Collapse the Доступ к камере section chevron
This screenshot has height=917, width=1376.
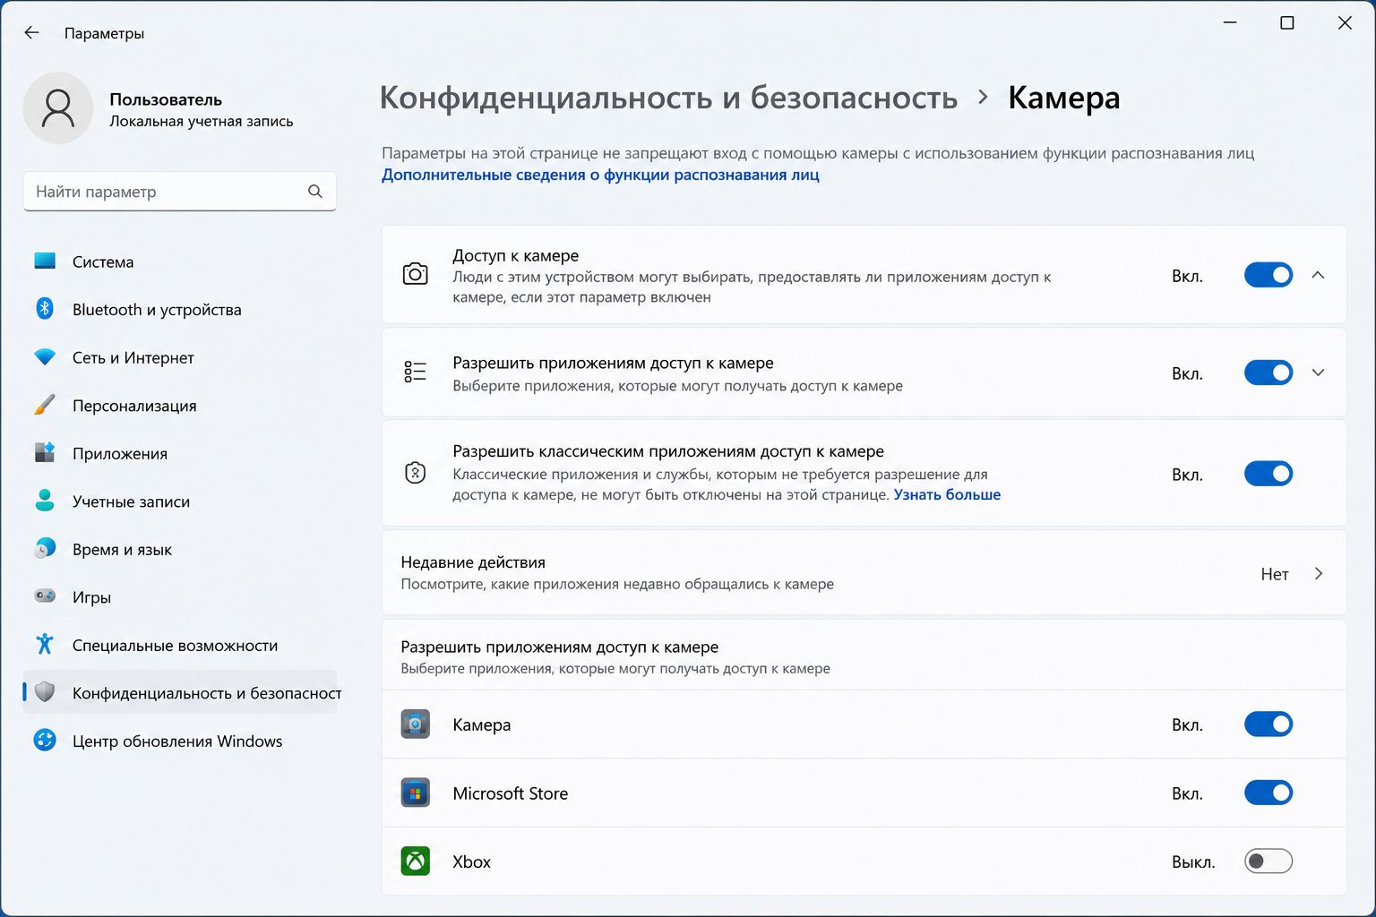(1318, 275)
